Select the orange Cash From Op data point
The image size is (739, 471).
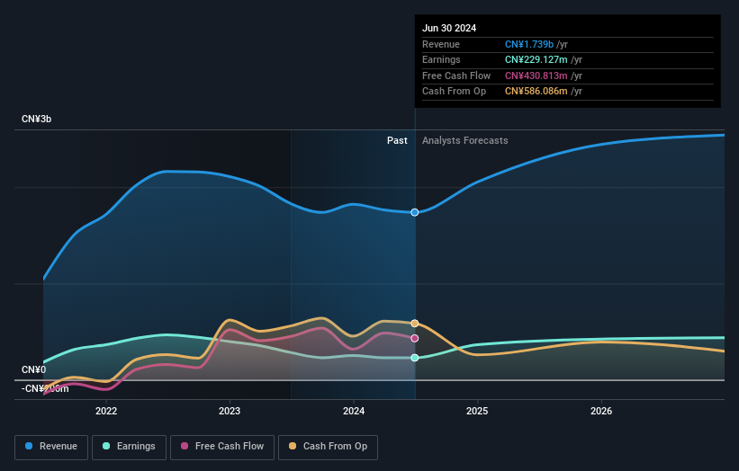pyautogui.click(x=415, y=324)
